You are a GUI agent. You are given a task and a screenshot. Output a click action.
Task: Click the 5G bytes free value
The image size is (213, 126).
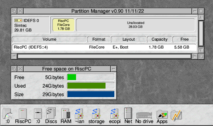pyautogui.click(x=54, y=77)
